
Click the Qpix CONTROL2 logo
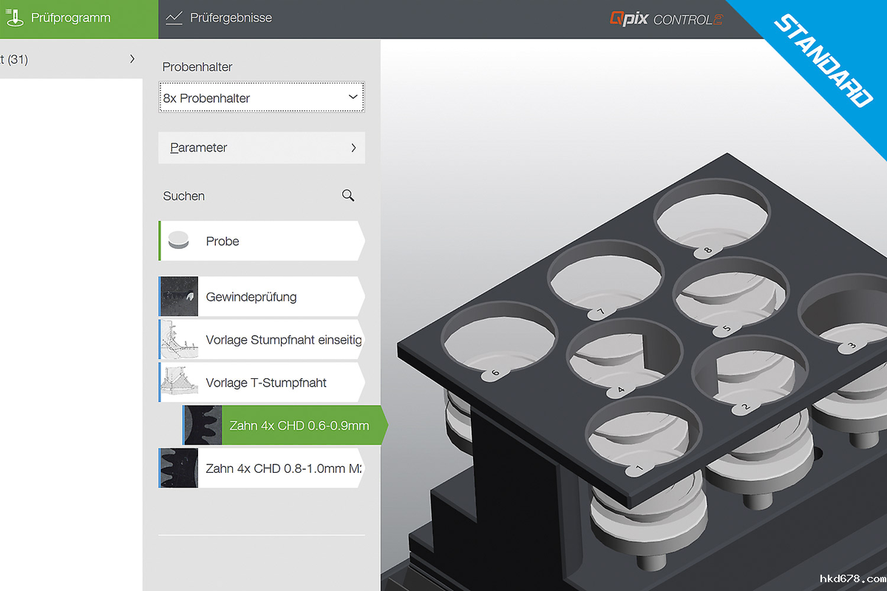coord(665,18)
